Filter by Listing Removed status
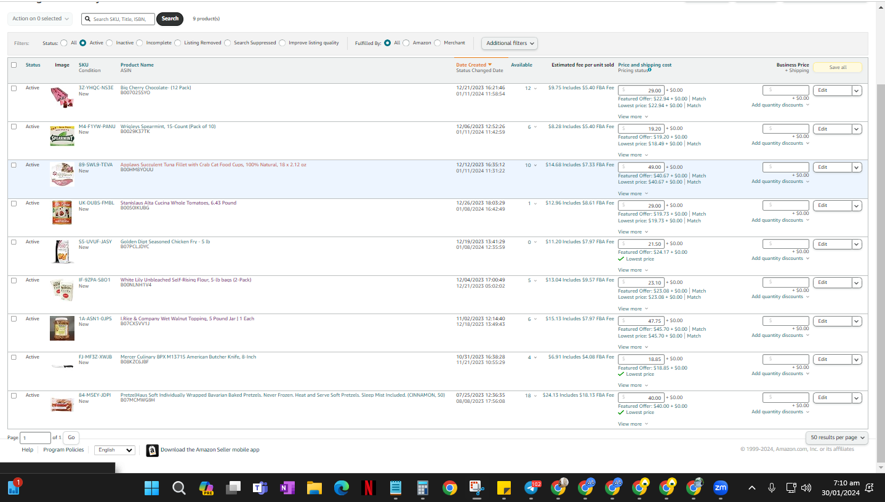Image resolution: width=885 pixels, height=502 pixels. pyautogui.click(x=178, y=43)
